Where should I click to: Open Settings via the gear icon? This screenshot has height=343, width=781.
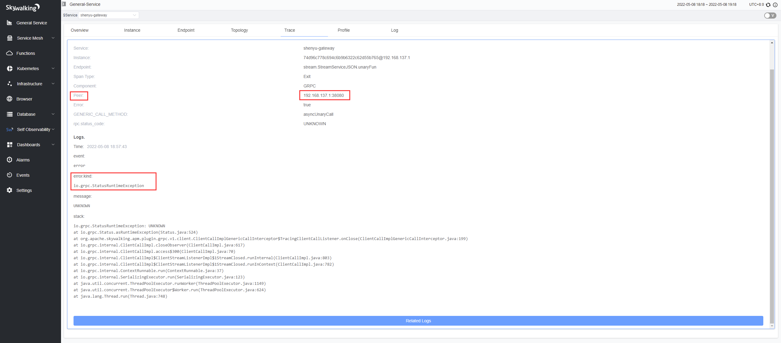point(9,190)
